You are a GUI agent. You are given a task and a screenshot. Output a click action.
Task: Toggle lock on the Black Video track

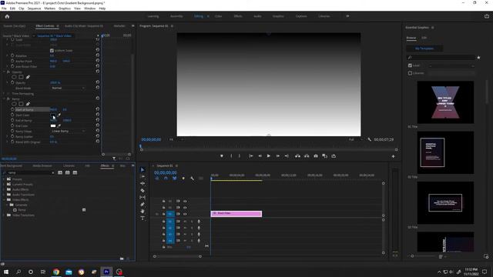click(163, 214)
